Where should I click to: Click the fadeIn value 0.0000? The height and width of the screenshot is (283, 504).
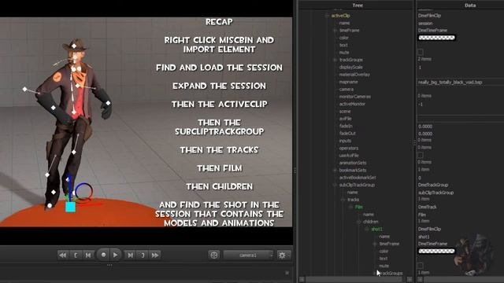(x=425, y=126)
